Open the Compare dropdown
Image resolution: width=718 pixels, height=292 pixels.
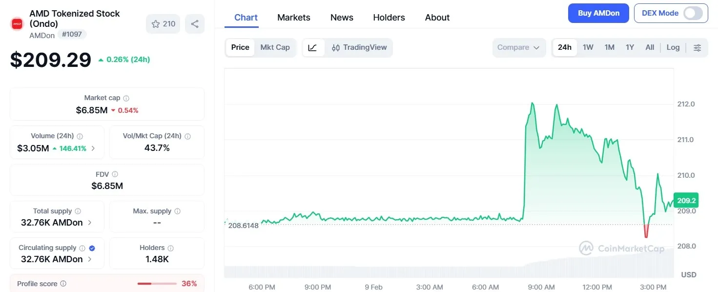(518, 47)
